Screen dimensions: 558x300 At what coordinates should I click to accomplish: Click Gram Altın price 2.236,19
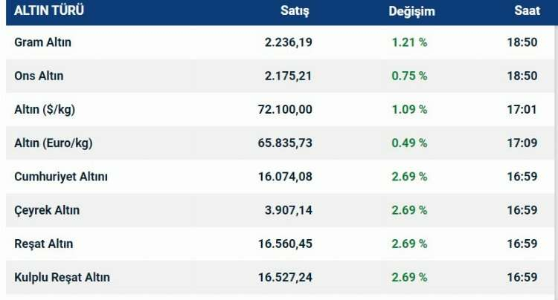(x=289, y=42)
